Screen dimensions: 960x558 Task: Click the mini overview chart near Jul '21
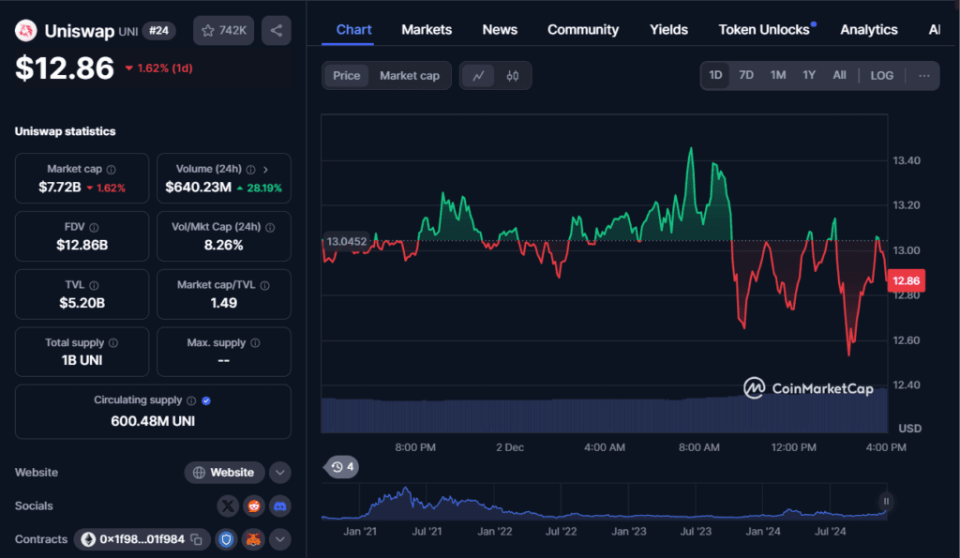[x=427, y=505]
